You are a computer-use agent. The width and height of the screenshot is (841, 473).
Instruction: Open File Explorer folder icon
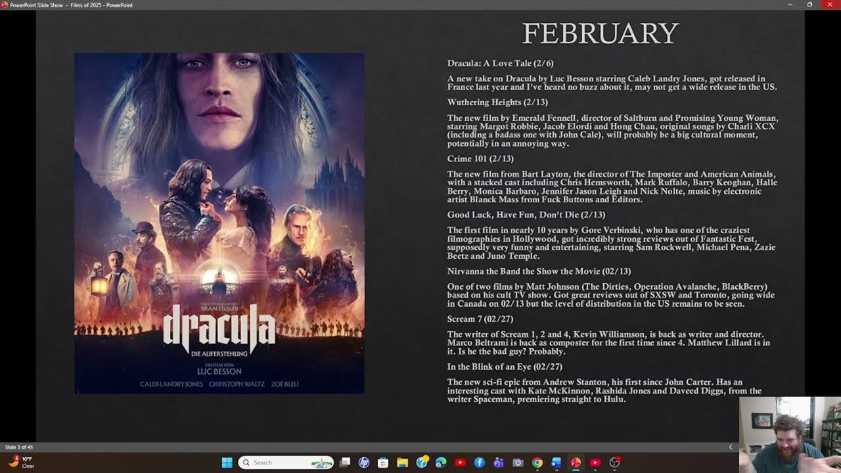(x=402, y=462)
